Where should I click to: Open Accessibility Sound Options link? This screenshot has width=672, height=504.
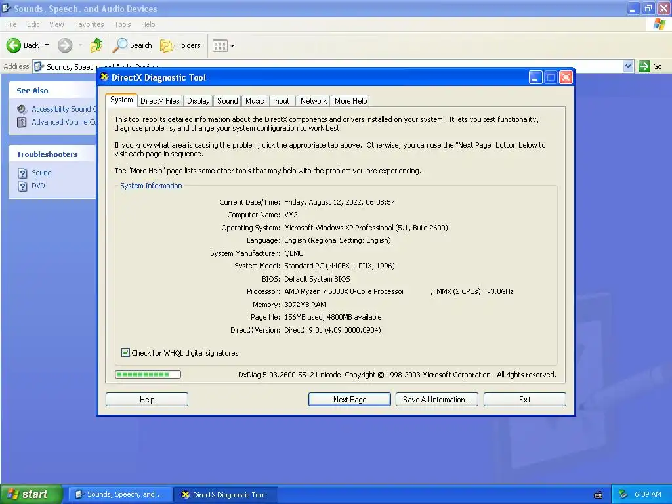[x=64, y=109]
